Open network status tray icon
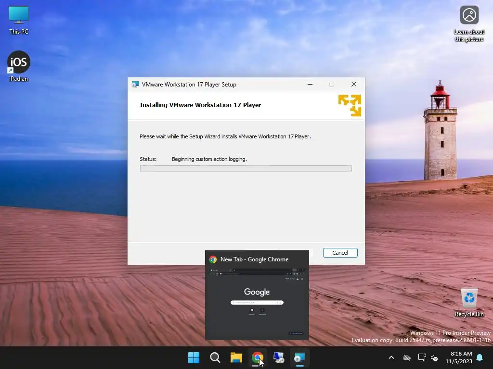The height and width of the screenshot is (369, 493). 422,357
